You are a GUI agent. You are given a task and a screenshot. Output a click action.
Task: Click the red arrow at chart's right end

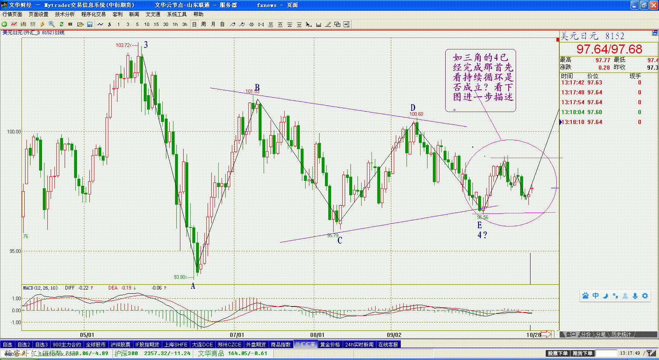point(546,334)
